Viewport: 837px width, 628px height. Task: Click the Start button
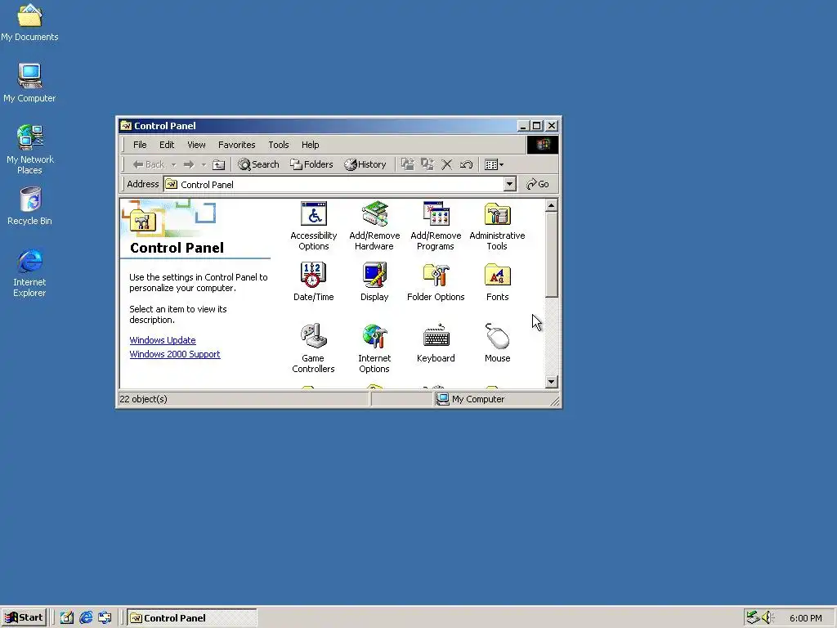pos(24,618)
